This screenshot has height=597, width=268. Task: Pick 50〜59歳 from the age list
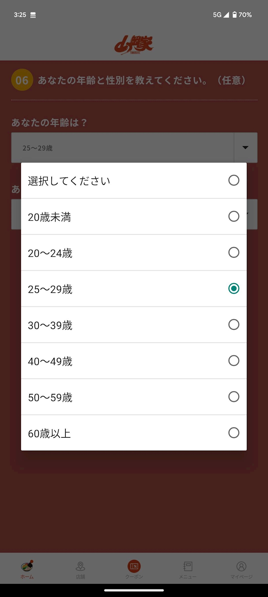134,397
